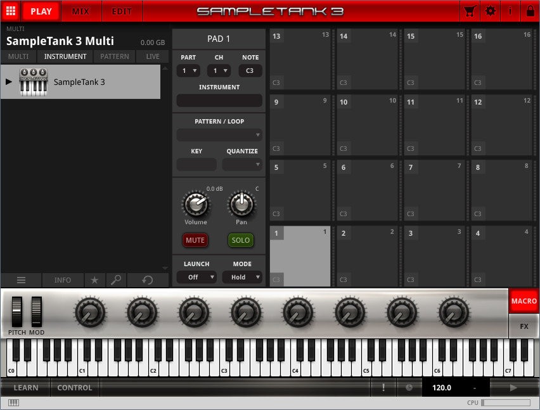The height and width of the screenshot is (410, 540).
Task: Click the fifth macro knob
Action: [x=298, y=312]
